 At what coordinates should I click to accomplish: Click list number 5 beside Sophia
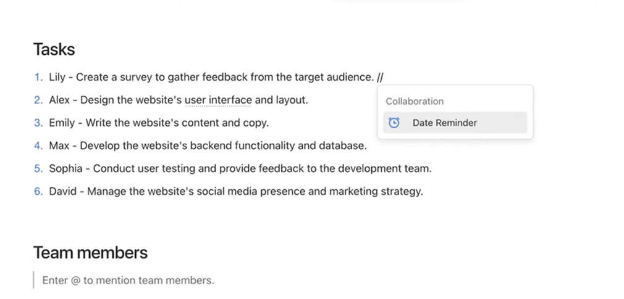(38, 168)
